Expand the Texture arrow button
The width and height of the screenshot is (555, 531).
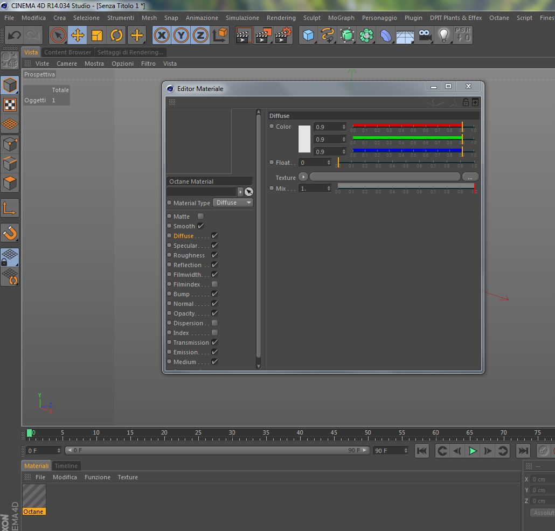click(x=303, y=177)
